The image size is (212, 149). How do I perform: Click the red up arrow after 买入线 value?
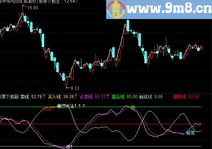pos(76,96)
